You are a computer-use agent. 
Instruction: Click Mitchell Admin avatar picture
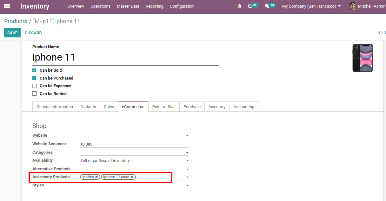(353, 6)
